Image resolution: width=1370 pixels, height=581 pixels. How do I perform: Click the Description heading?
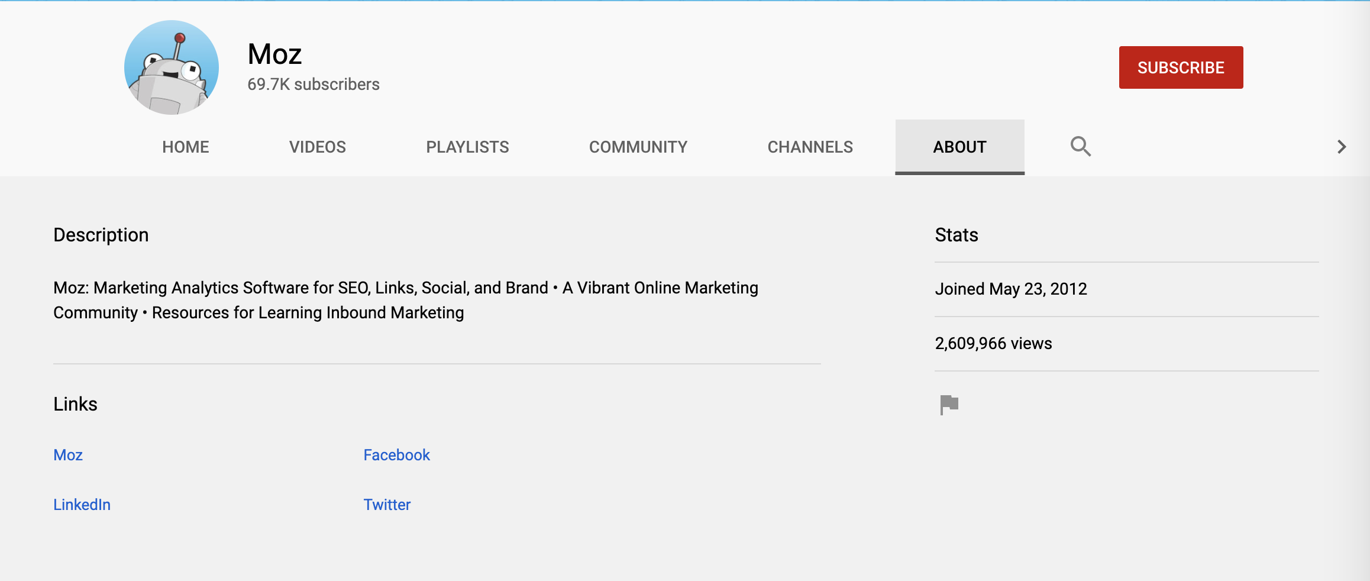pyautogui.click(x=101, y=235)
